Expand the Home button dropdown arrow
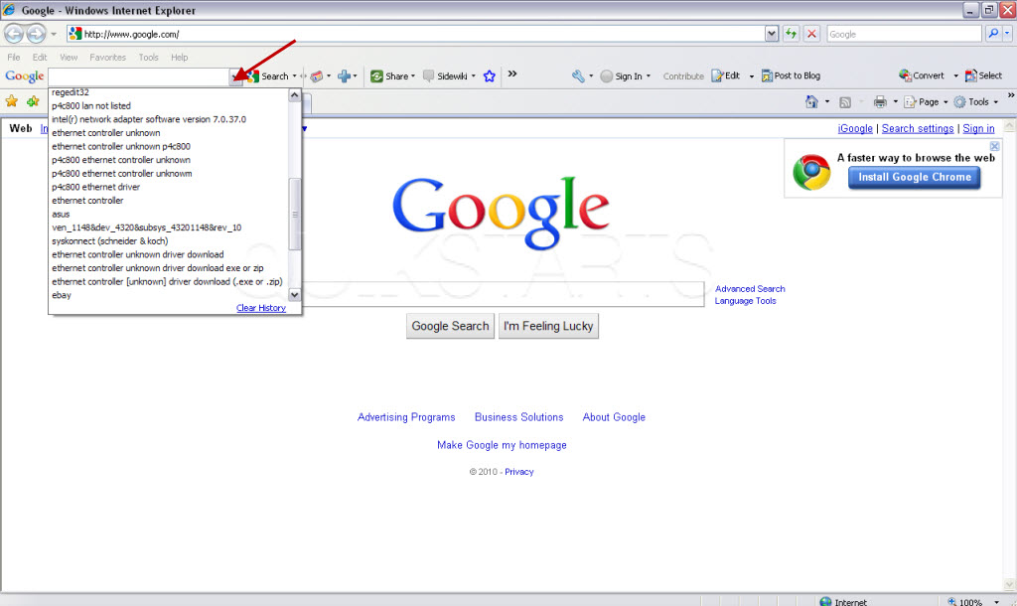 pyautogui.click(x=827, y=102)
